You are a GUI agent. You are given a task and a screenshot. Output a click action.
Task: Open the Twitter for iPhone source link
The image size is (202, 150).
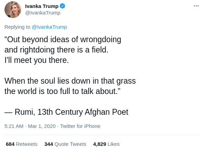pyautogui.click(x=80, y=126)
